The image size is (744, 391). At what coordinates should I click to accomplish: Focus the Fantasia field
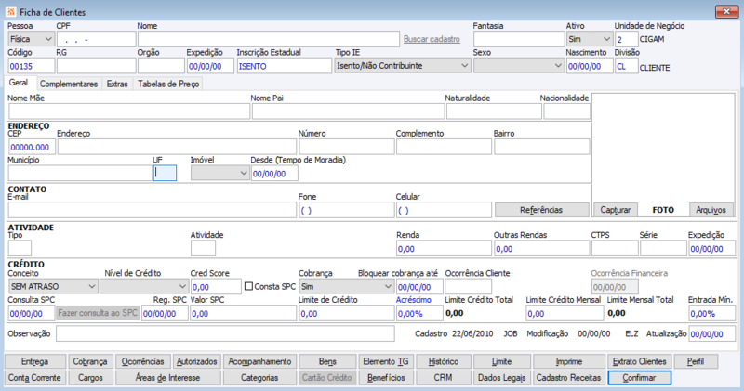pos(519,39)
